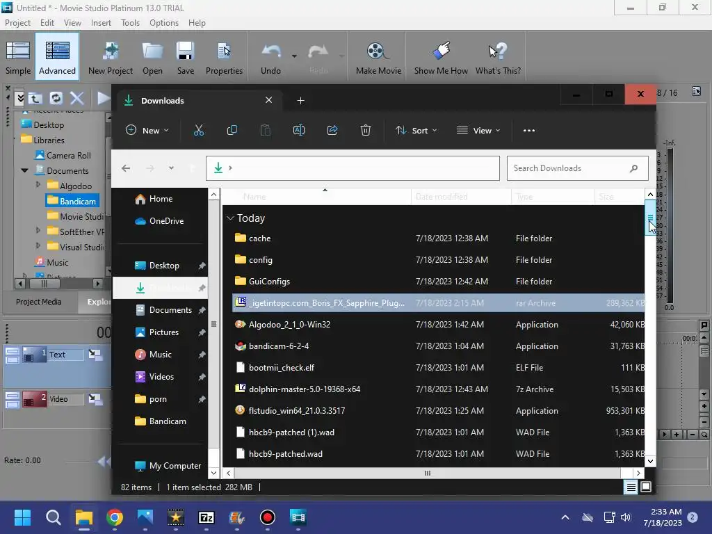712x534 pixels.
Task: Open OneDrive in navigation pane
Action: click(160, 221)
